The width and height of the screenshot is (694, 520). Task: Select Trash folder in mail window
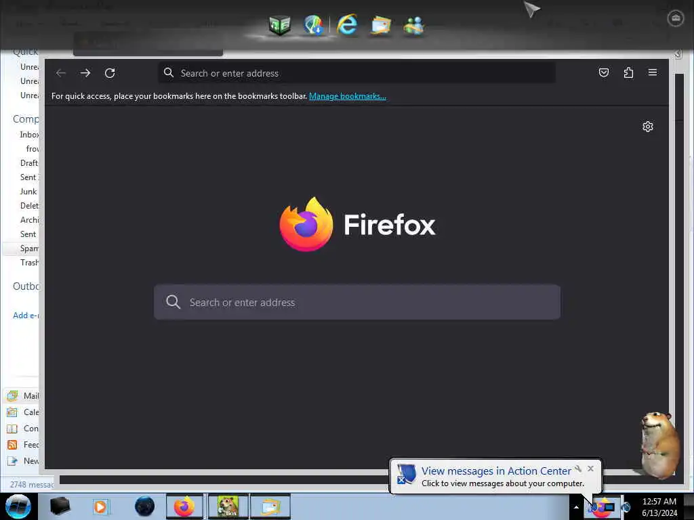tap(29, 262)
